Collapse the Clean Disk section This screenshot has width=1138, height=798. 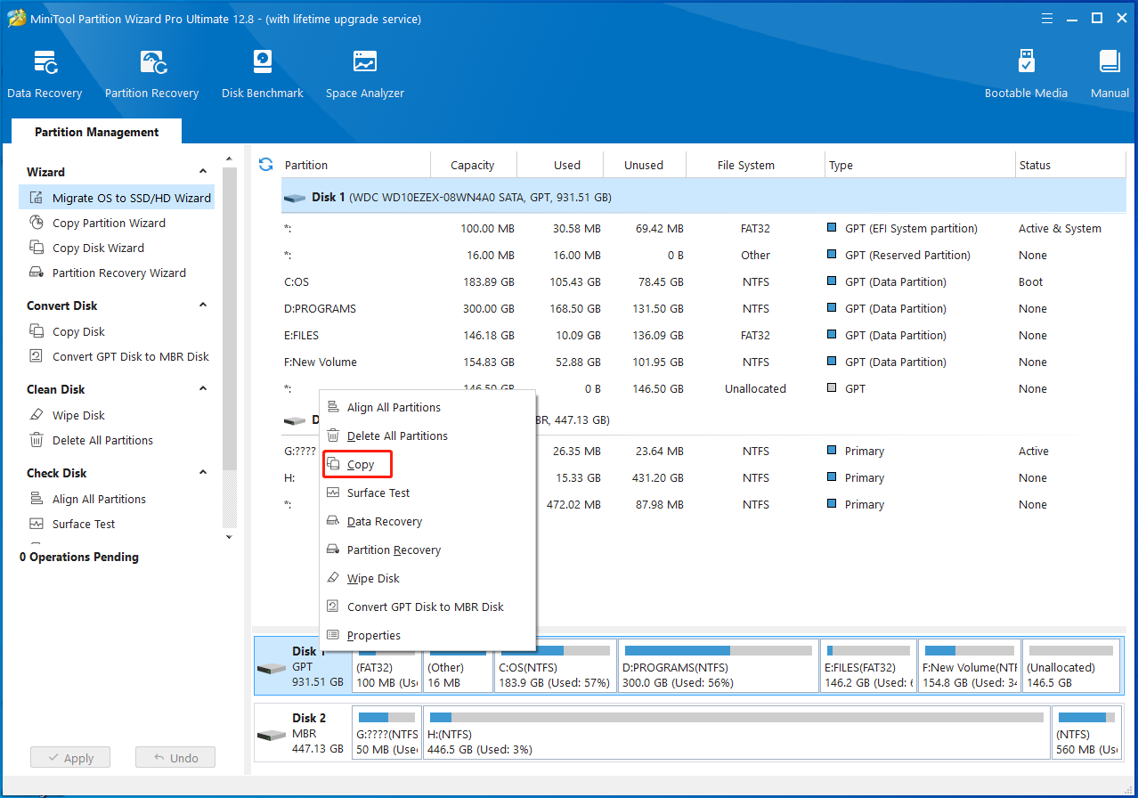pyautogui.click(x=203, y=389)
